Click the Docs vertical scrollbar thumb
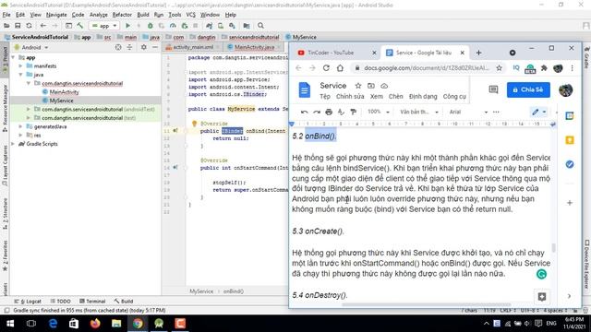591x332 pixels. (x=553, y=248)
